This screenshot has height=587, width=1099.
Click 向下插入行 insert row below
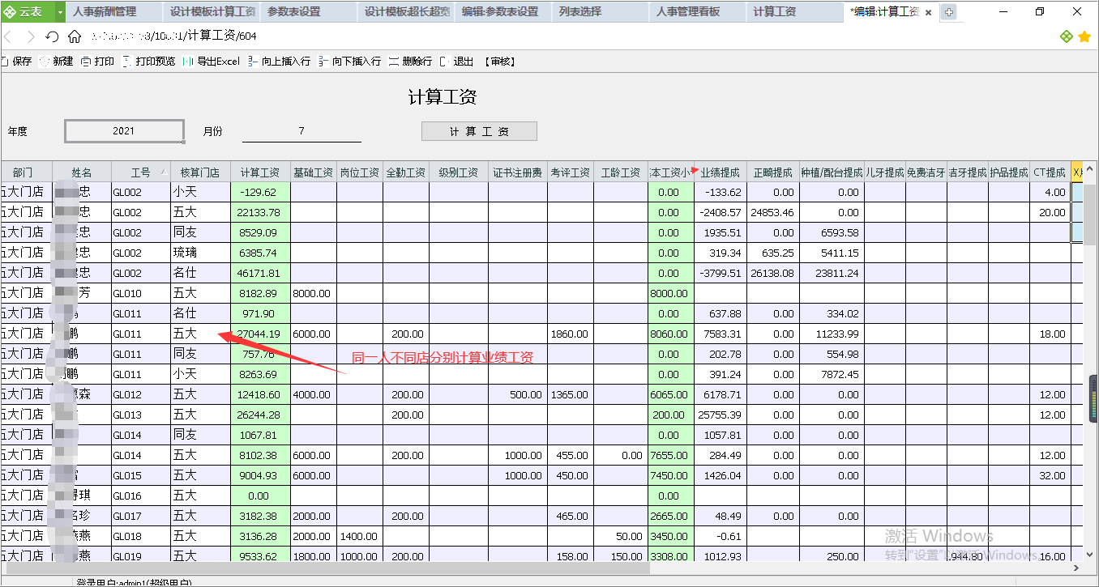pos(349,62)
